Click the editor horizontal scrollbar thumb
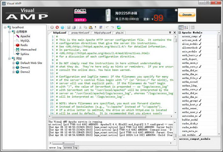 (99, 116)
